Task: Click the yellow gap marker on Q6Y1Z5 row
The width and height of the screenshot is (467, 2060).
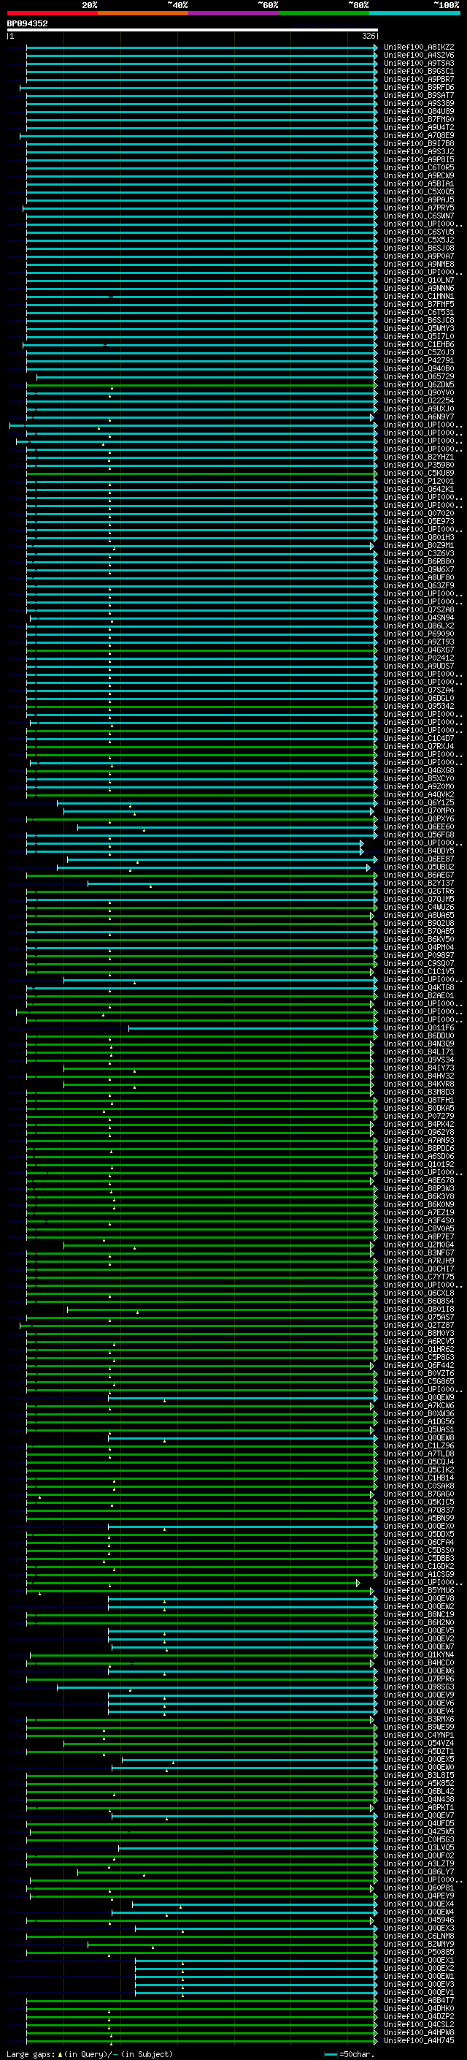Action: [130, 806]
